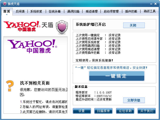Image resolution: width=160 pixels, height=120 pixels.
Task: Click the 特征库版本 2007/10/12 line
Action: [93, 96]
